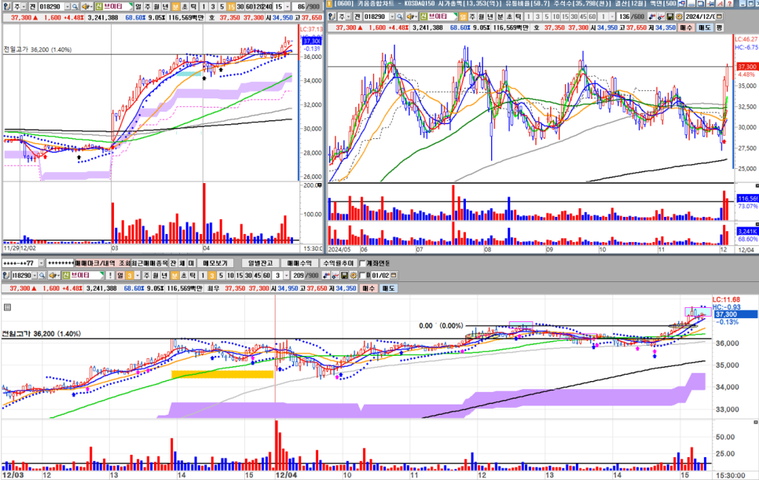Screen dimensions: 759x480
Task: Open drawing tools icon in bottom chart
Action: tap(326, 275)
